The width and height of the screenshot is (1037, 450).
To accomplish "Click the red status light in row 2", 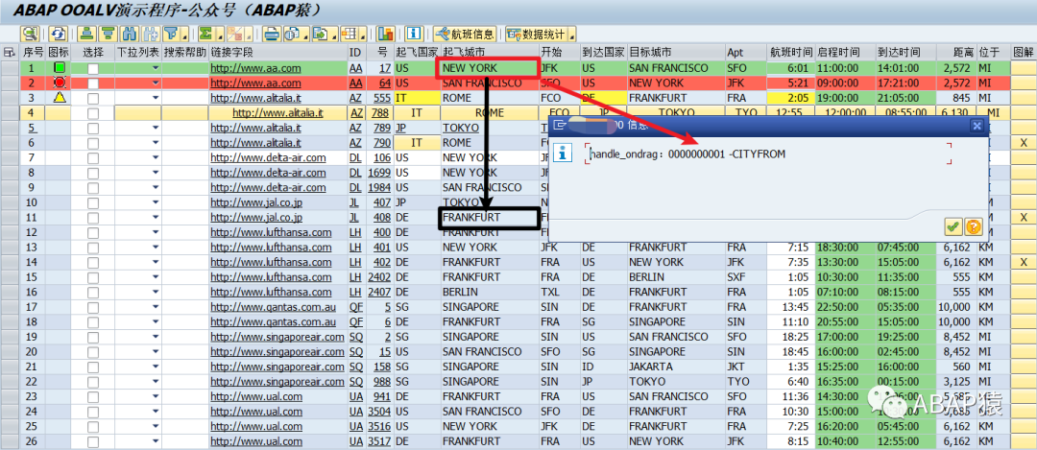I will tap(60, 83).
